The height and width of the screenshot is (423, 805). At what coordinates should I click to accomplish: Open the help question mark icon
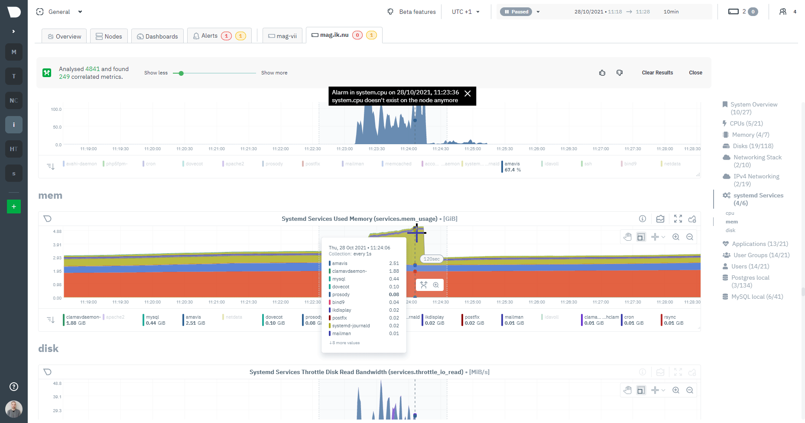tap(14, 387)
